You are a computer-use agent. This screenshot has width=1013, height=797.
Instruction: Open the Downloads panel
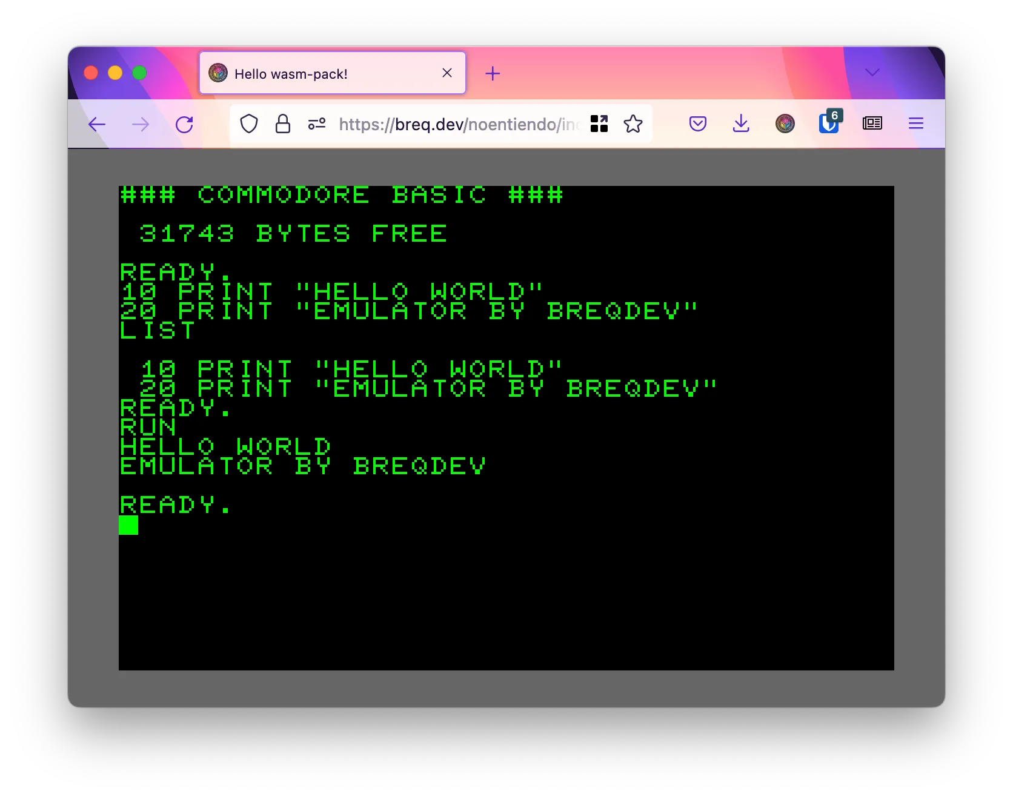(x=741, y=124)
